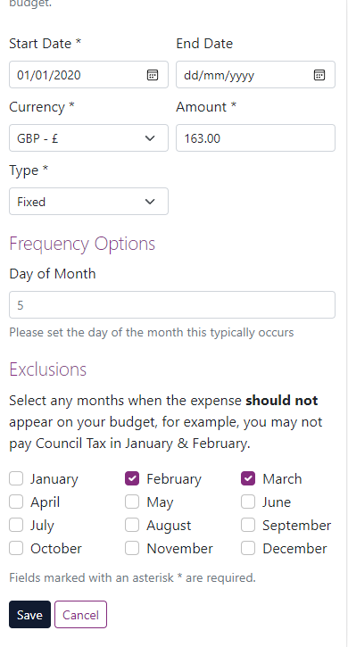
Task: Focus the Amount field showing 163.00
Action: point(255,137)
